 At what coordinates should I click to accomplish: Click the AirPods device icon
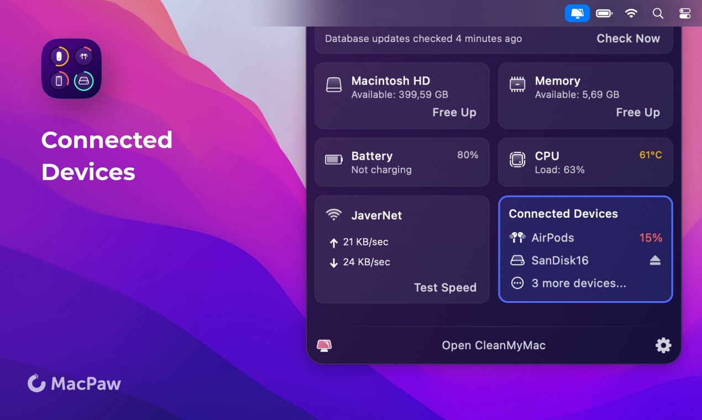[x=517, y=238]
